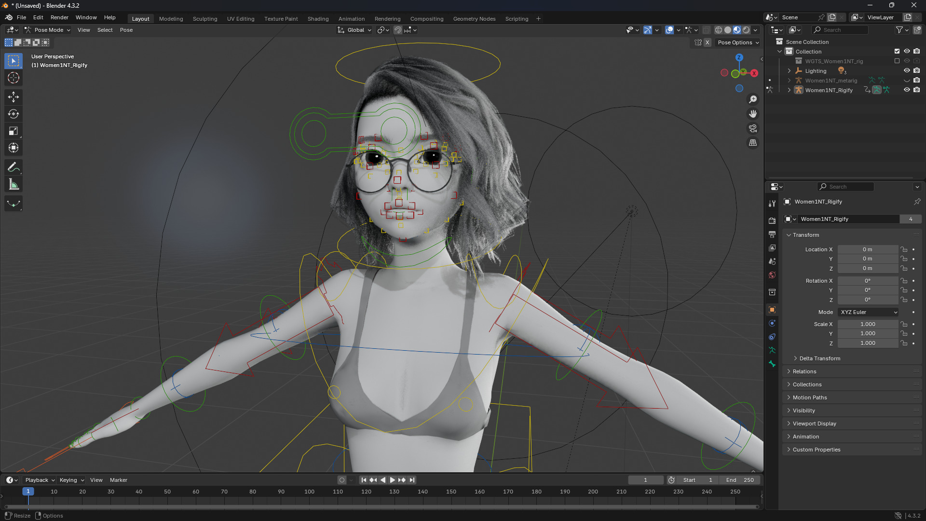
Task: Expand the Delta Transform subpanel
Action: (x=820, y=358)
